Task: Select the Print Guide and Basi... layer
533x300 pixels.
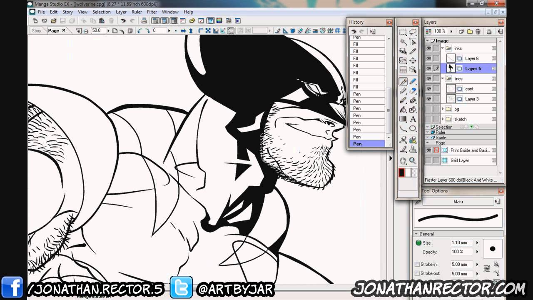Action: tap(468, 150)
